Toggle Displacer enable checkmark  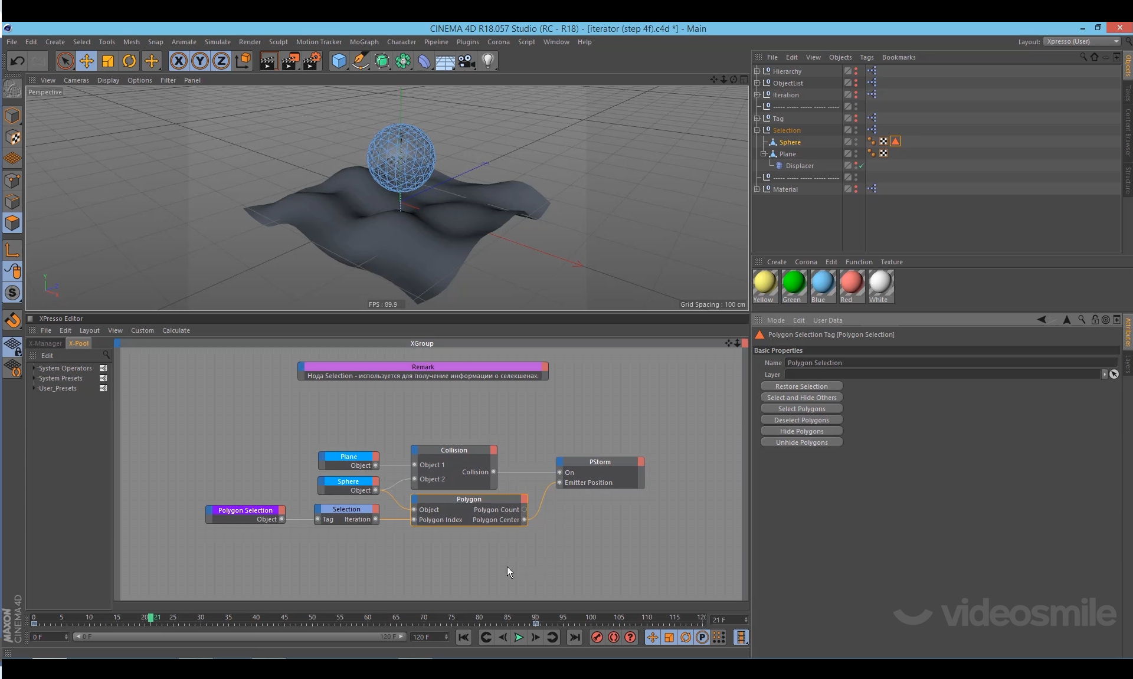pos(862,166)
